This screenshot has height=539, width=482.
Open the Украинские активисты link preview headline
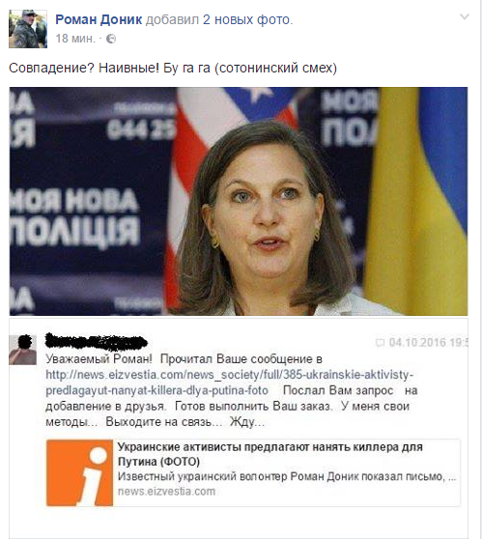pyautogui.click(x=269, y=454)
